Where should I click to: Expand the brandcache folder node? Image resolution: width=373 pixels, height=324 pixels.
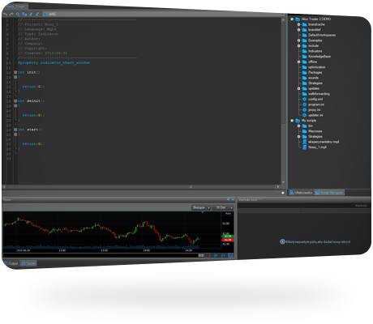coord(299,24)
